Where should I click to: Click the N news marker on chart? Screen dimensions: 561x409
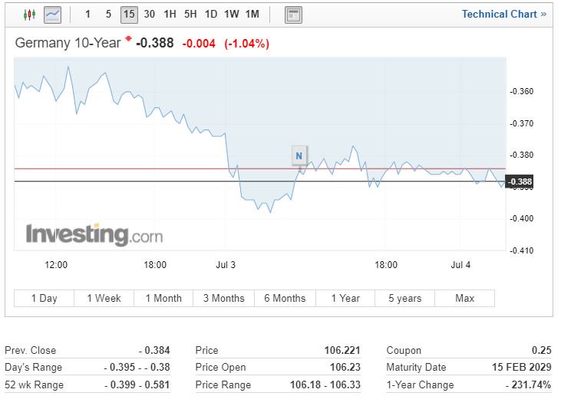(x=299, y=155)
